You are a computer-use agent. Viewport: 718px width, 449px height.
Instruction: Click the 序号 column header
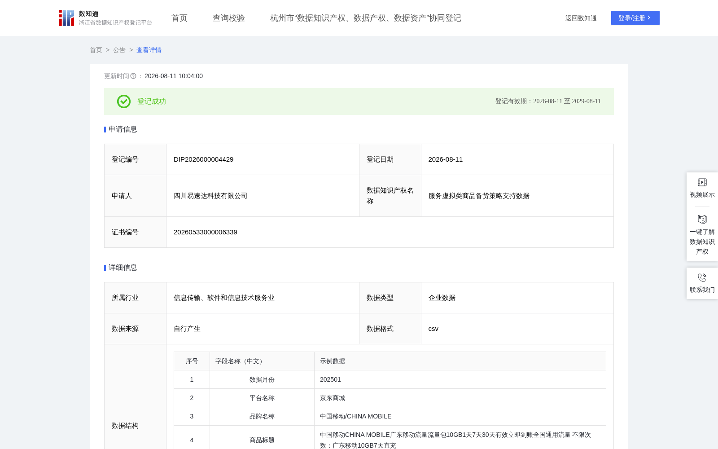point(192,361)
